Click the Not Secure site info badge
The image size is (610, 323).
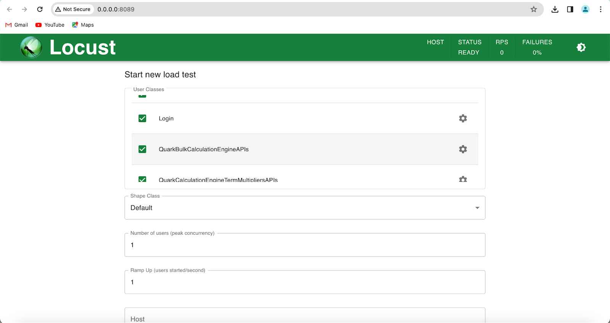tap(73, 9)
